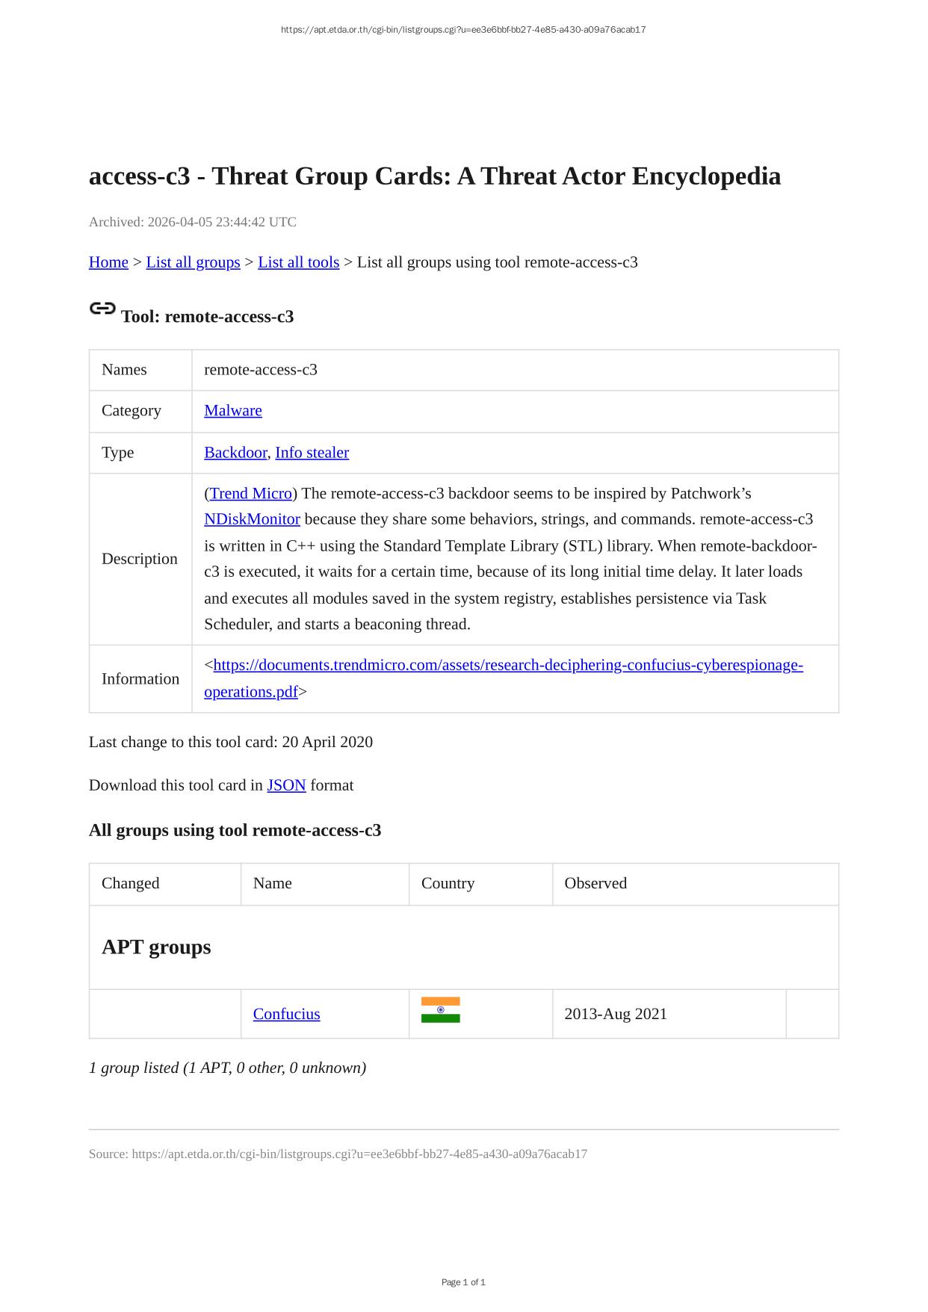
Task: Follow the Malware category link
Action: point(232,410)
